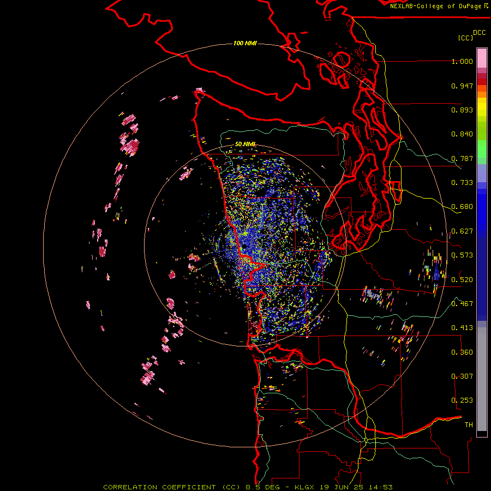
Task: Click the 0.467 scale value
Action: 462,304
